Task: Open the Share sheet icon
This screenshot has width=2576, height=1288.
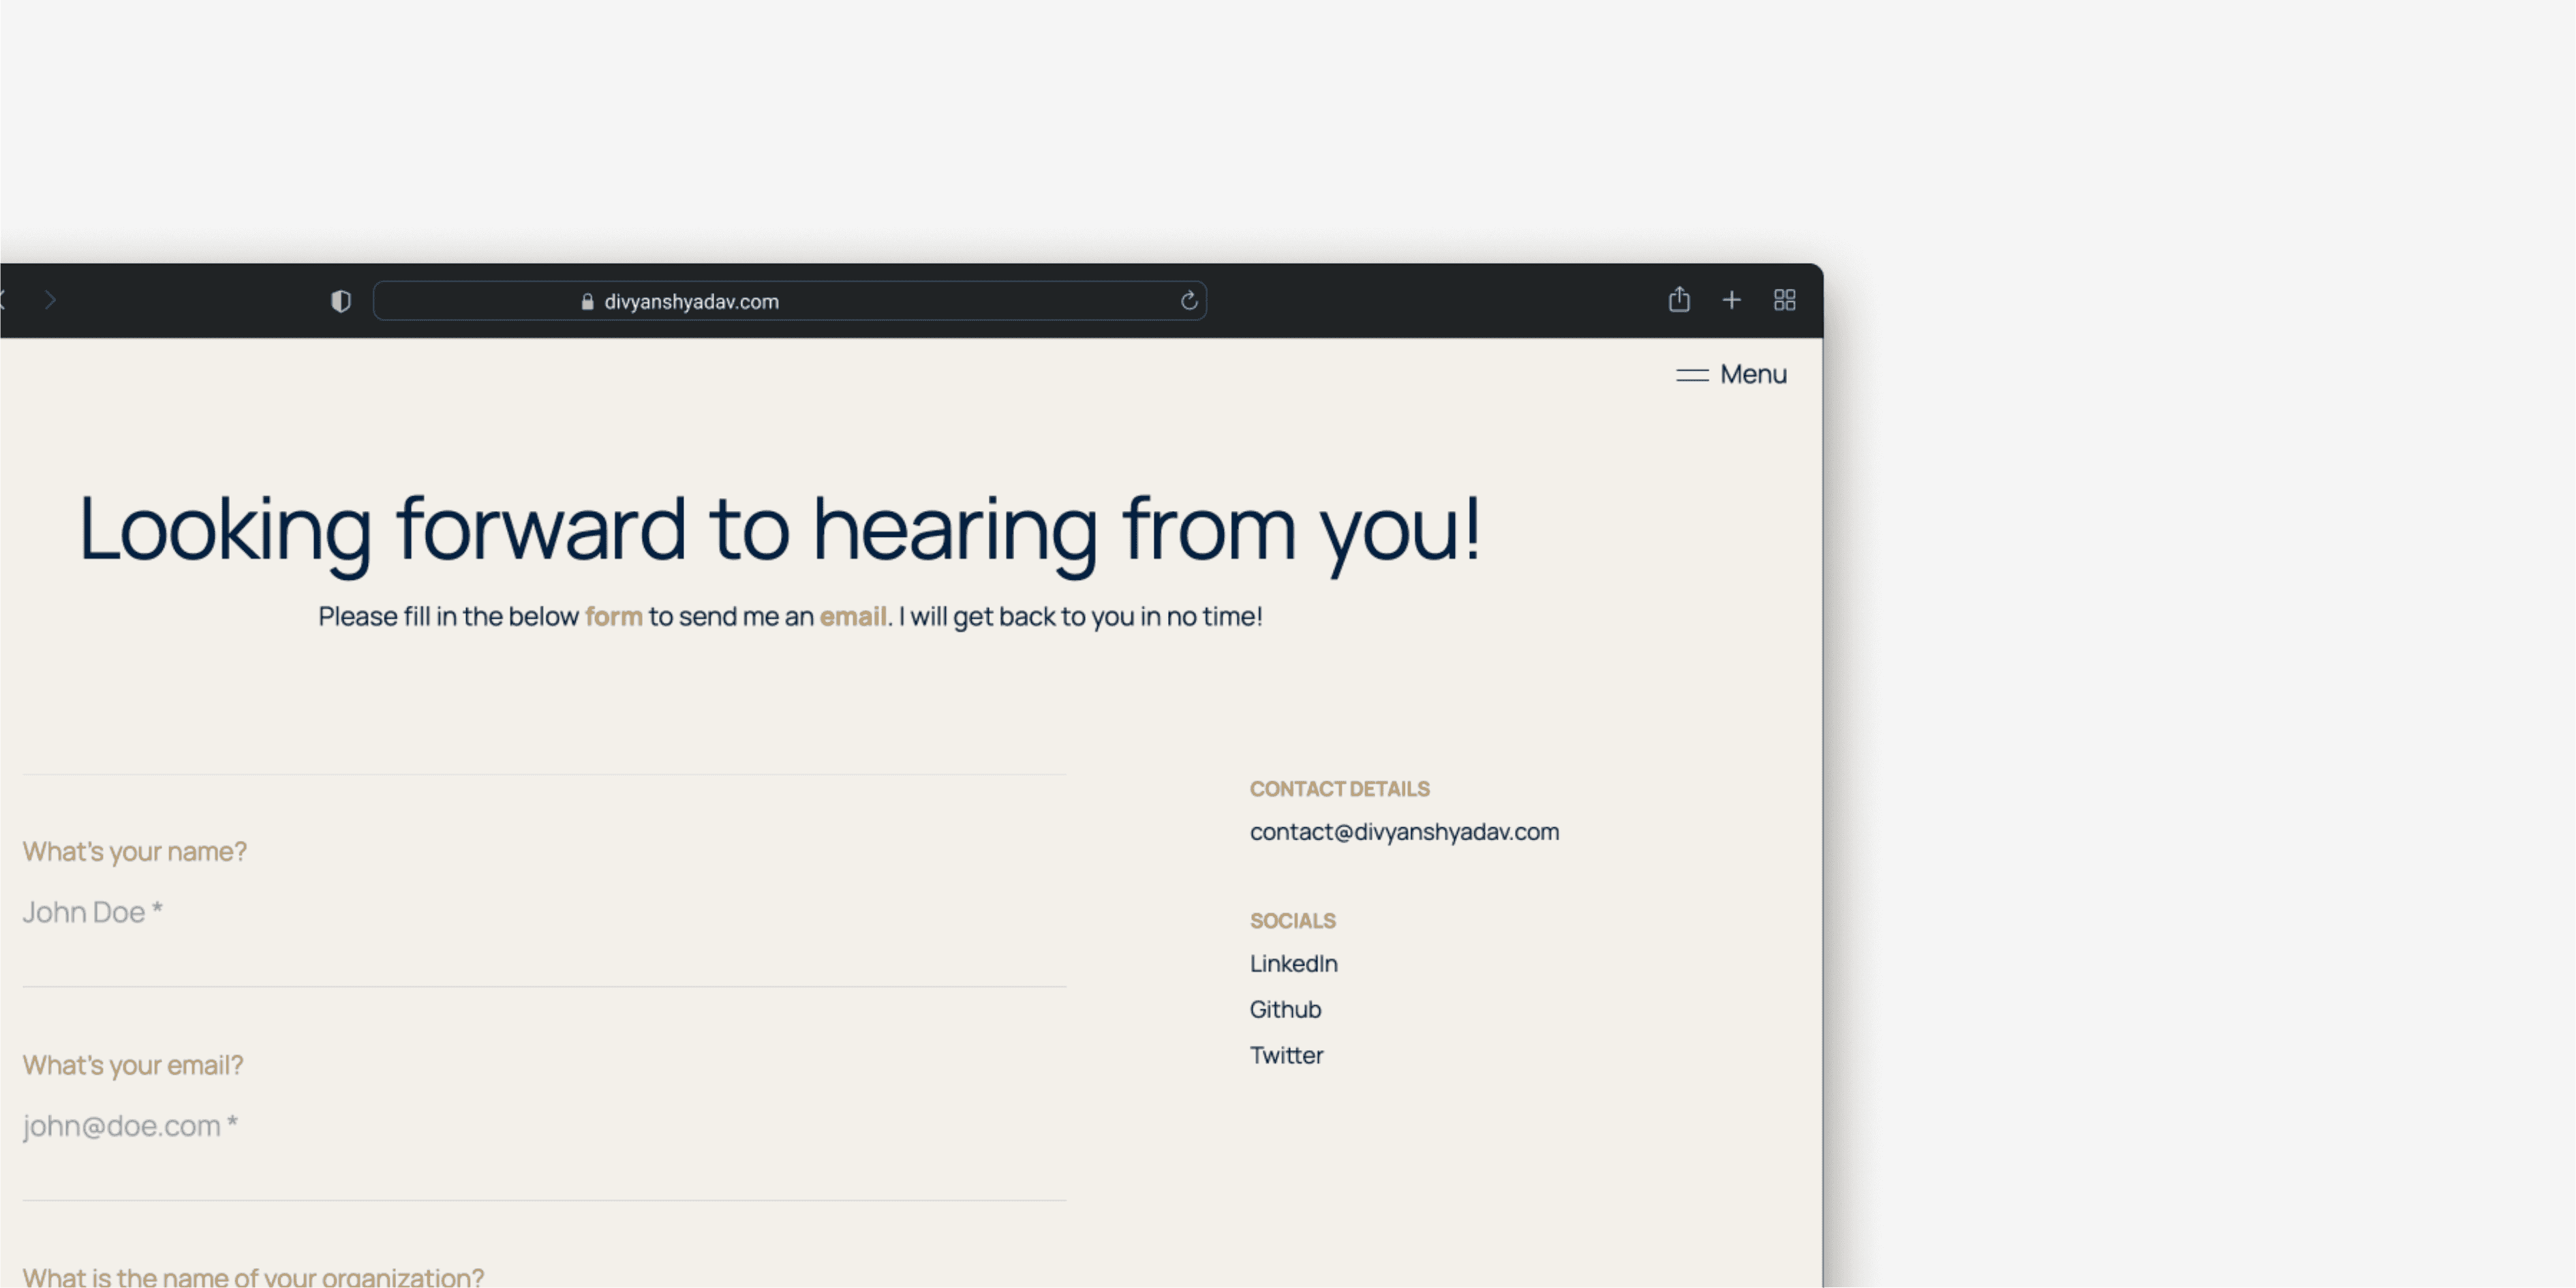Action: point(1679,299)
